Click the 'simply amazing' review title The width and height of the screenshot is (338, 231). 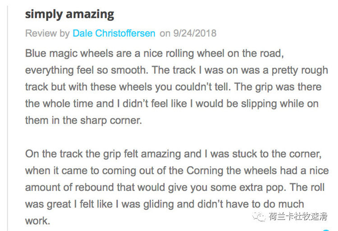pyautogui.click(x=69, y=14)
